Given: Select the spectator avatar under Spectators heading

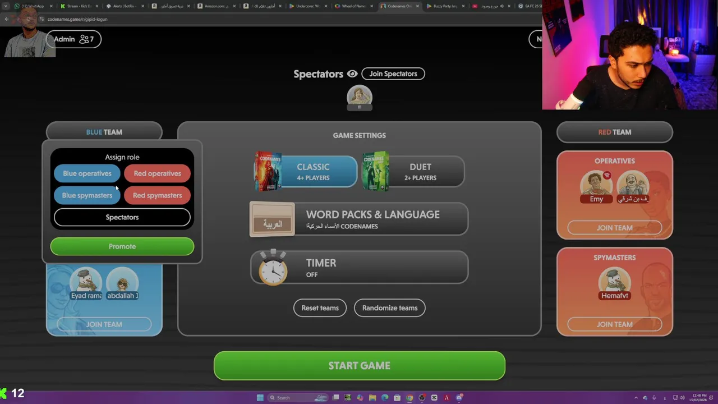Looking at the screenshot, I should pos(360,97).
